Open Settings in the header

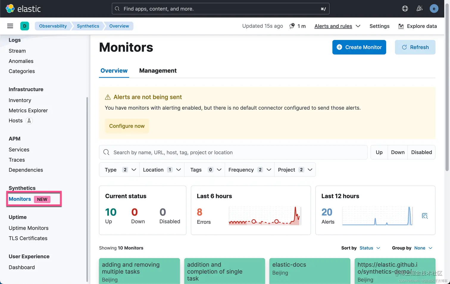(379, 26)
